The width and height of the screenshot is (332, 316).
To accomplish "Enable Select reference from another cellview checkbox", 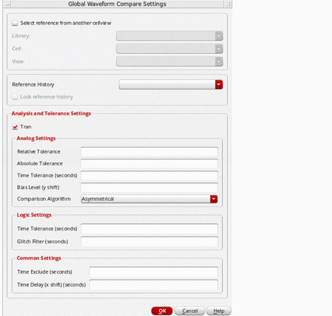I will click(15, 23).
